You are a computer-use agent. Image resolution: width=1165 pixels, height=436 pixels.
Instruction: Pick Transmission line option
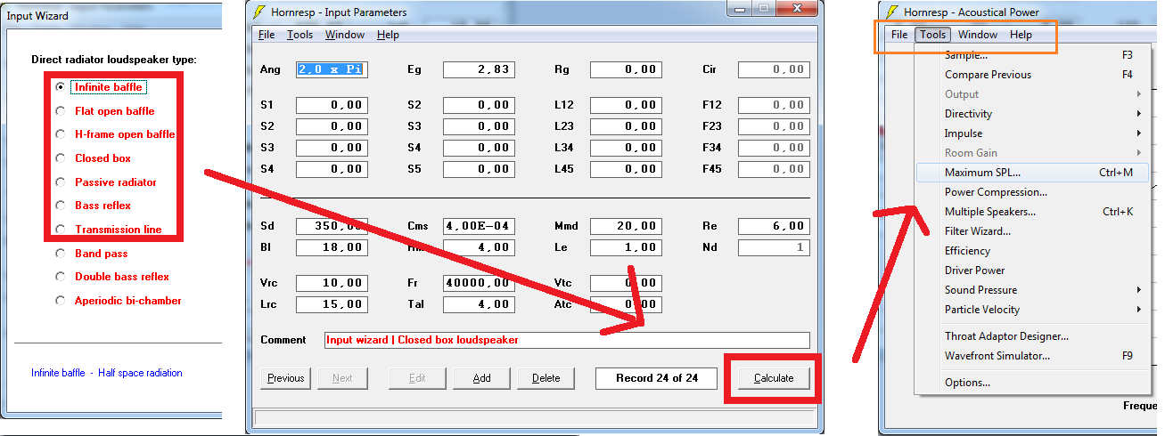(61, 230)
